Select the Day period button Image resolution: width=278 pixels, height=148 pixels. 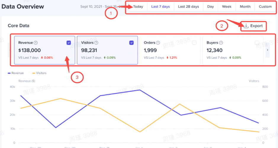tap(210, 7)
